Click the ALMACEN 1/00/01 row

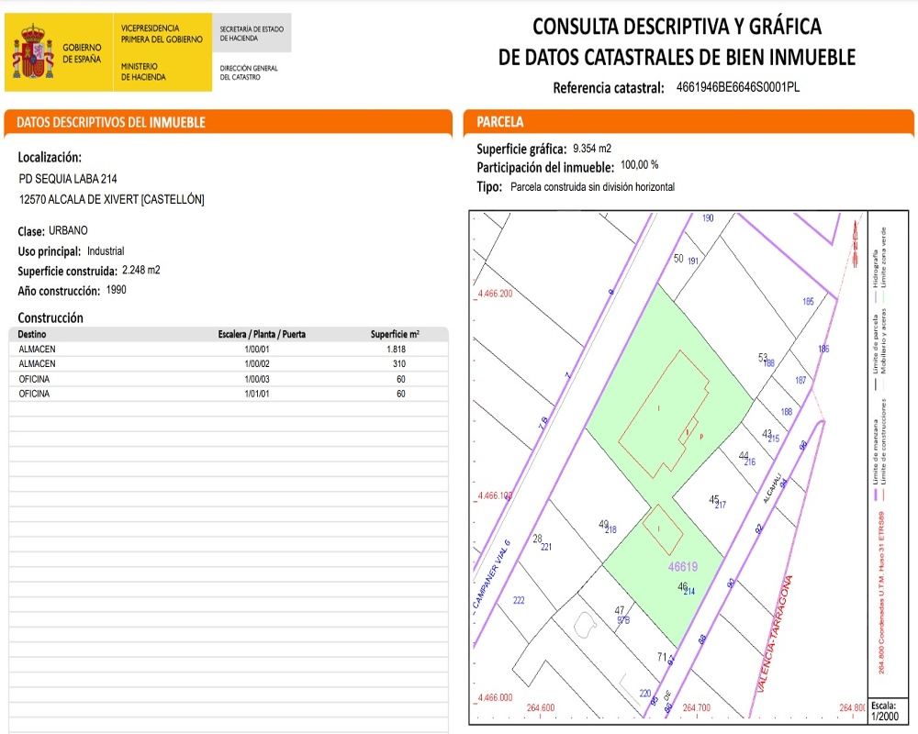(x=229, y=349)
